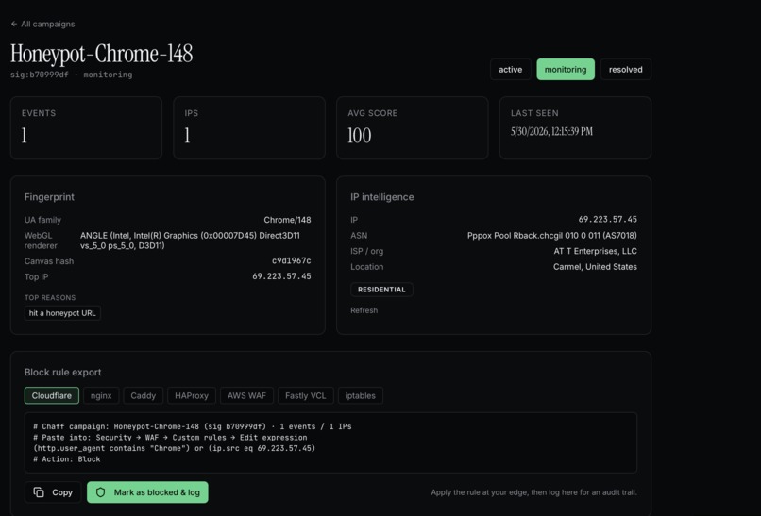Screen dimensions: 761x516
Task: Click the EVENTS stat card
Action: point(86,127)
